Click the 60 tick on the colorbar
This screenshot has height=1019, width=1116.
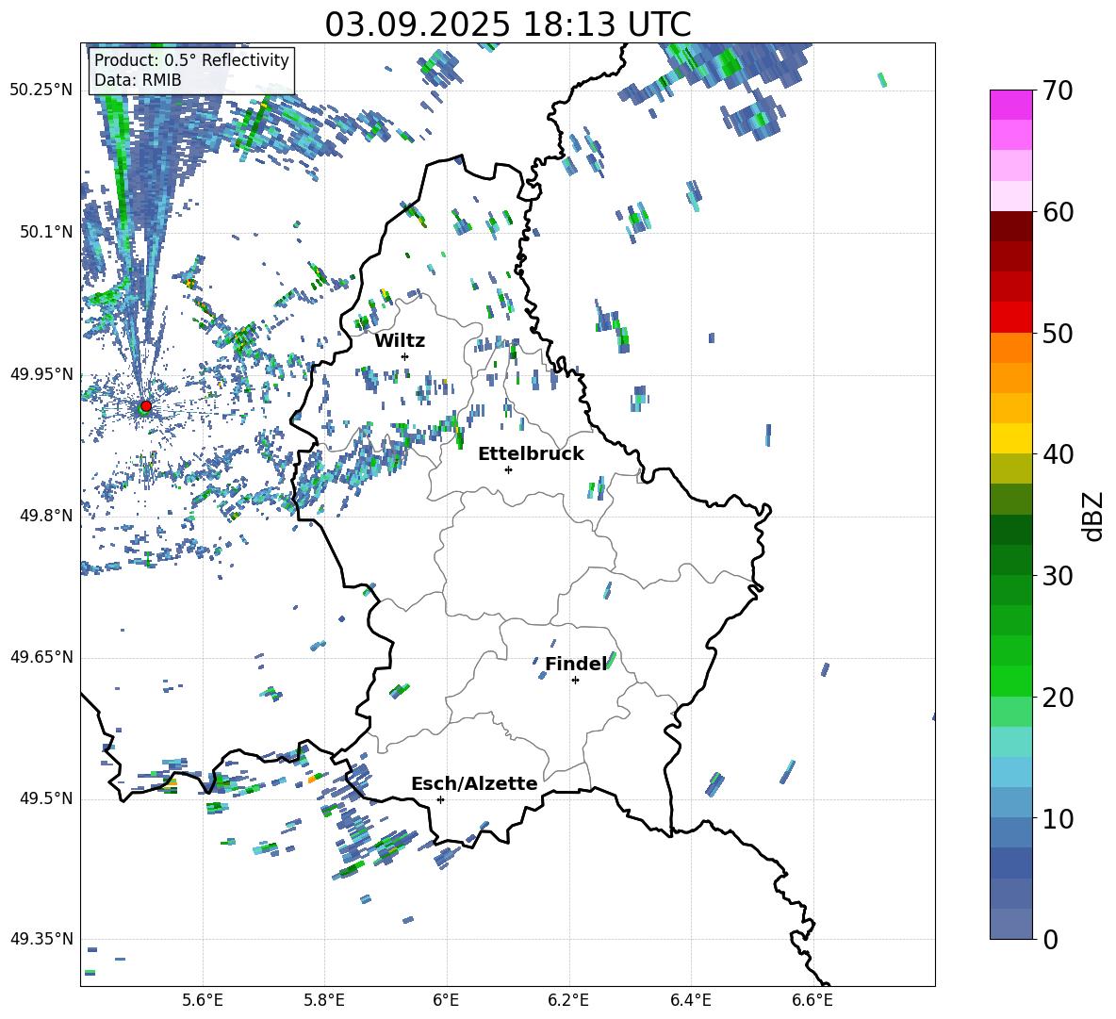(x=1059, y=212)
